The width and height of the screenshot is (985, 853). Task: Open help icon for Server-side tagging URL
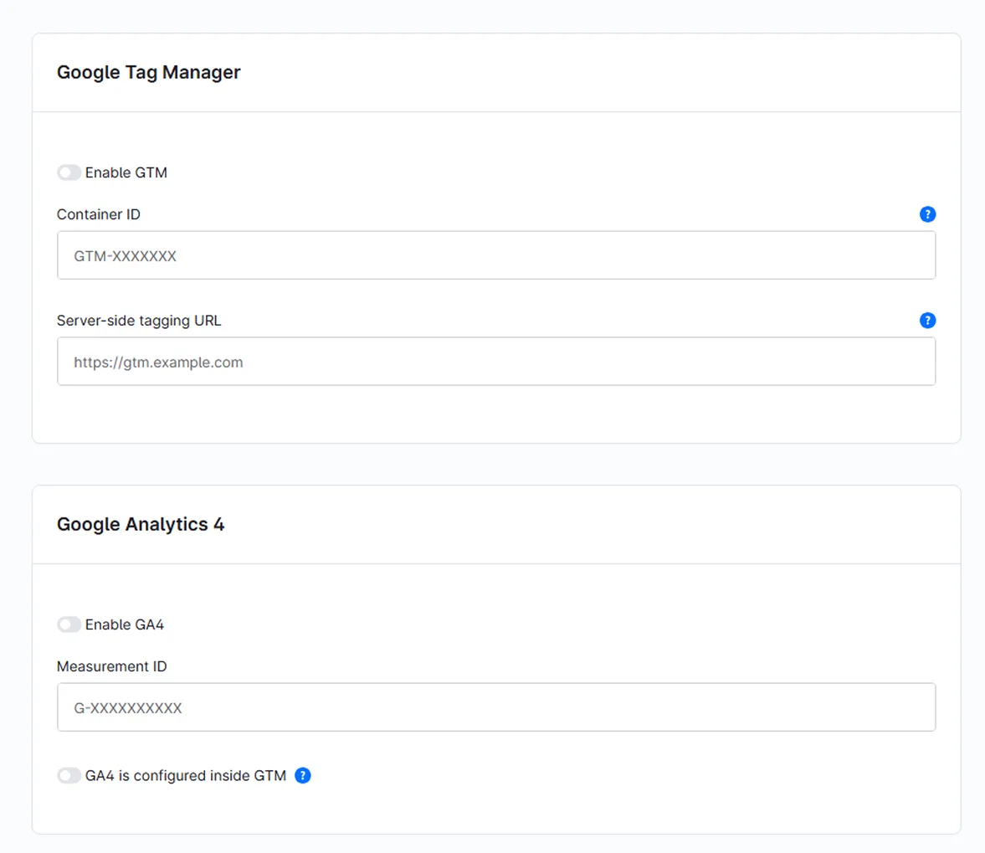pyautogui.click(x=927, y=321)
